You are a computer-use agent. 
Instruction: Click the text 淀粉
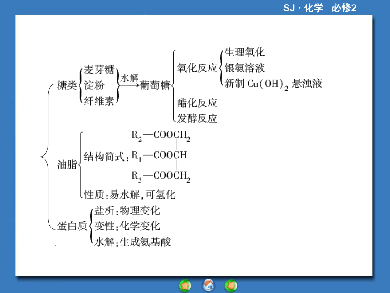(x=94, y=85)
